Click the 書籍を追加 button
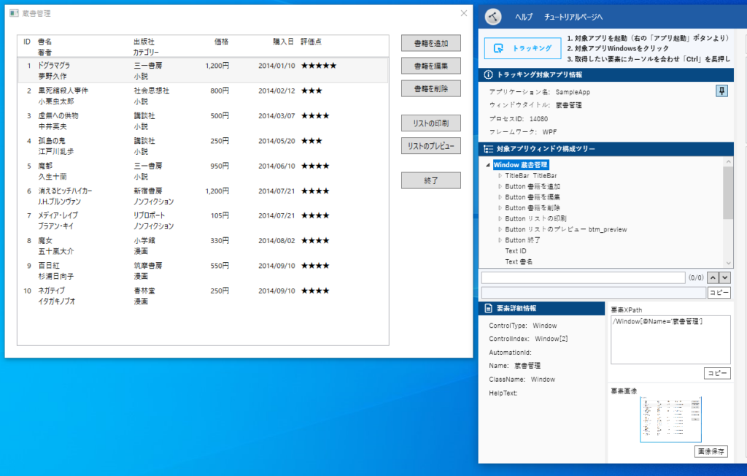747x476 pixels. [x=430, y=43]
